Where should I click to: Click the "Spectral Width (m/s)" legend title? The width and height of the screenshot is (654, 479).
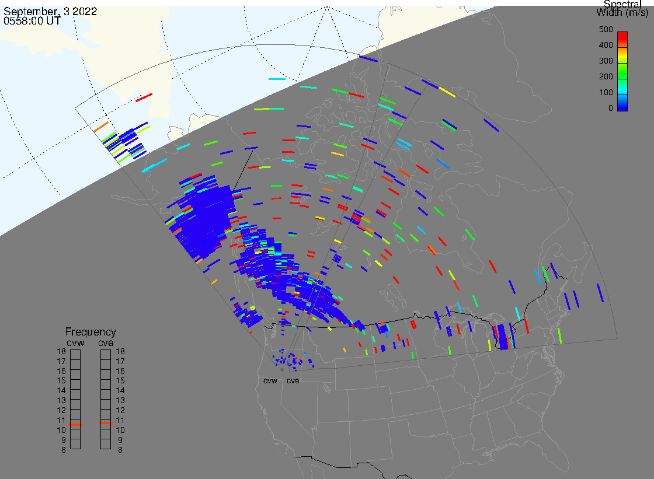(622, 8)
